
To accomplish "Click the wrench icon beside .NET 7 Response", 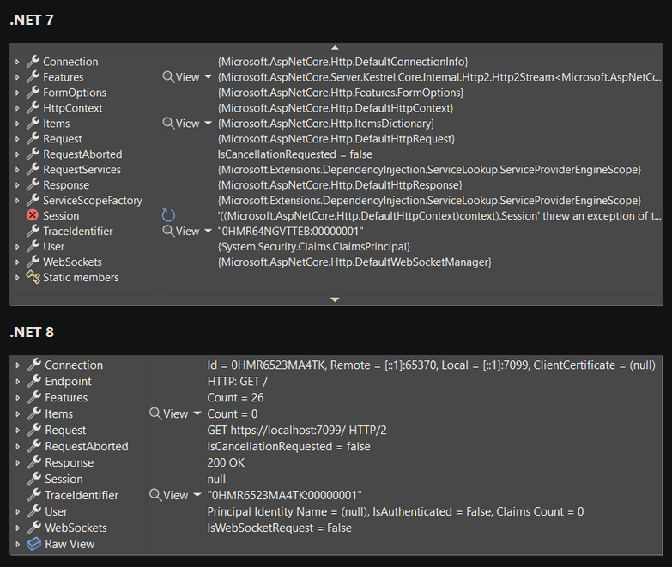I will click(33, 184).
